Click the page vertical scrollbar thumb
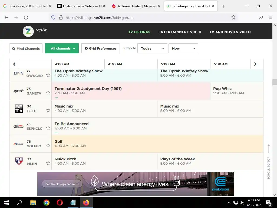 tap(275, 82)
